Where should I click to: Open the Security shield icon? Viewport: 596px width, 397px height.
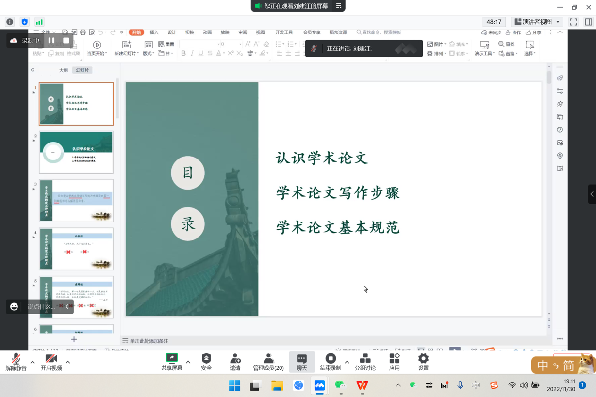coord(206,362)
